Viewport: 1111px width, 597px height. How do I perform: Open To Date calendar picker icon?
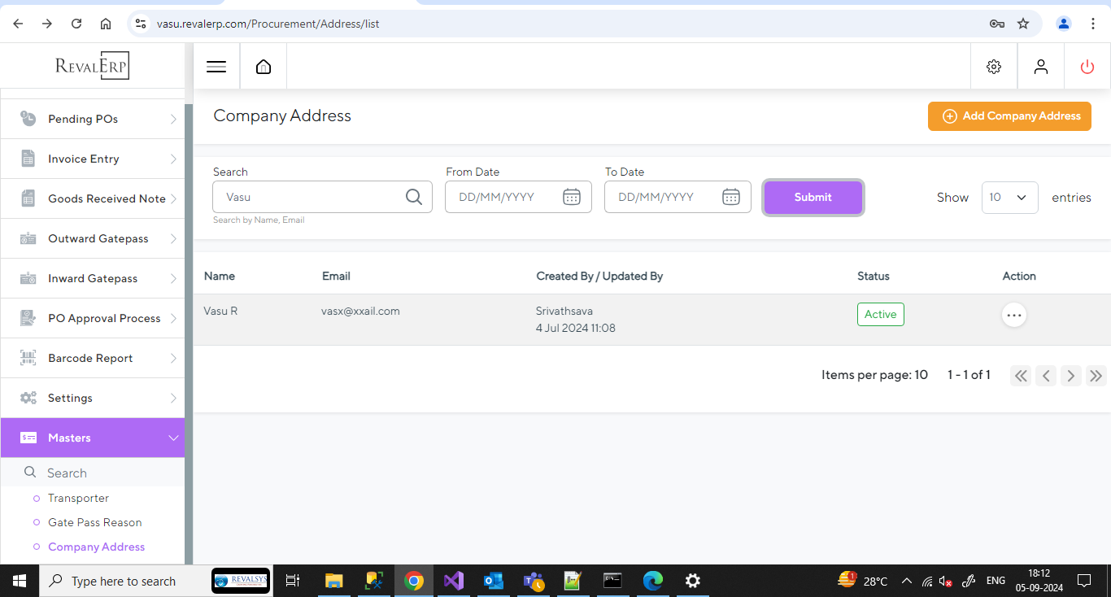point(731,197)
